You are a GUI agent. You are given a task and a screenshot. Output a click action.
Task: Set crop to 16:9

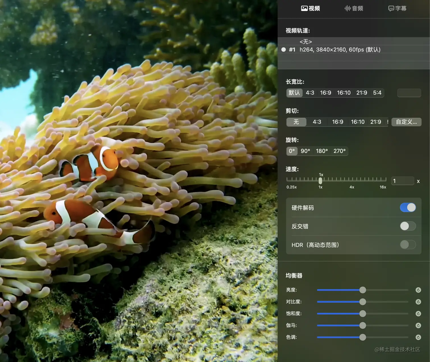[338, 122]
